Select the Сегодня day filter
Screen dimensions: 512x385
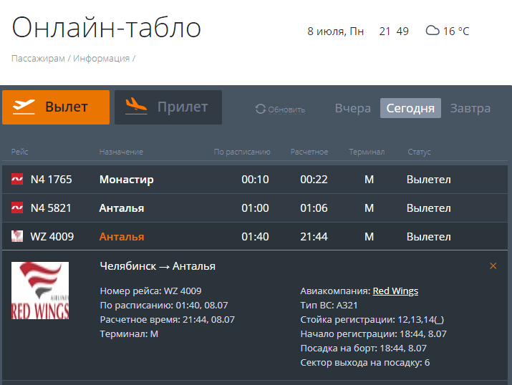point(410,108)
